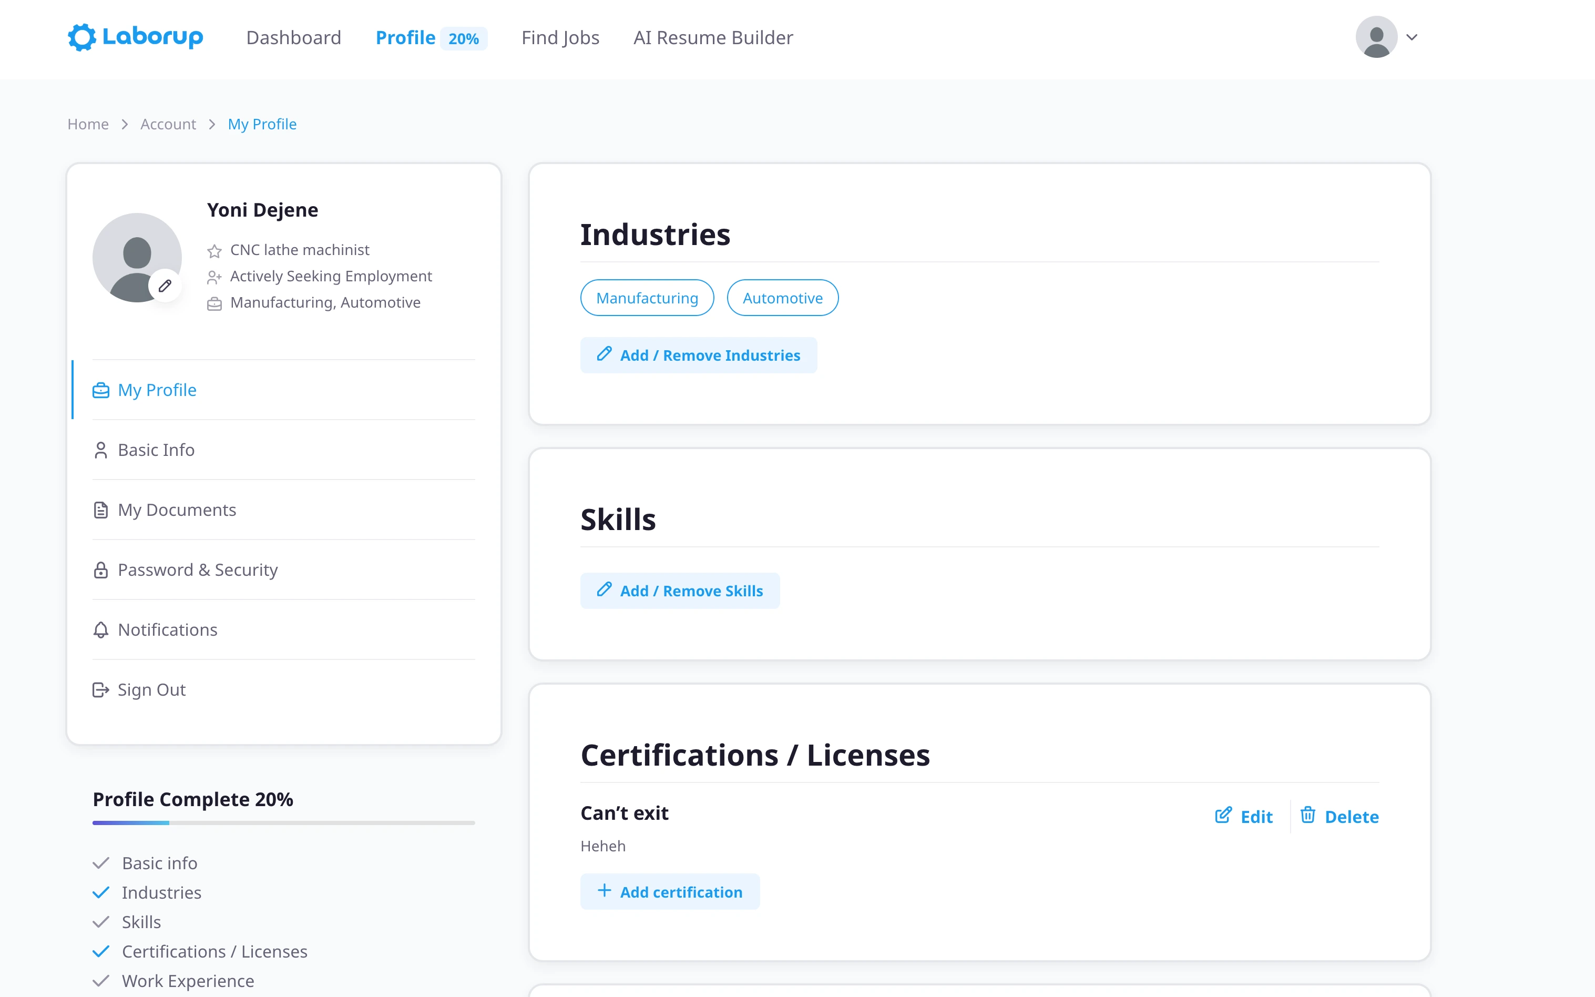Expand the account dropdown chevron
Image resolution: width=1595 pixels, height=997 pixels.
1412,37
